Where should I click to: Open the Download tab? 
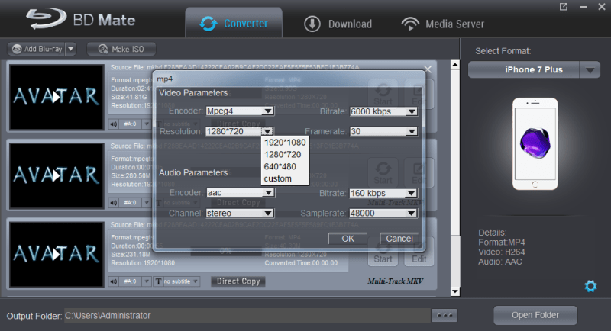point(338,24)
